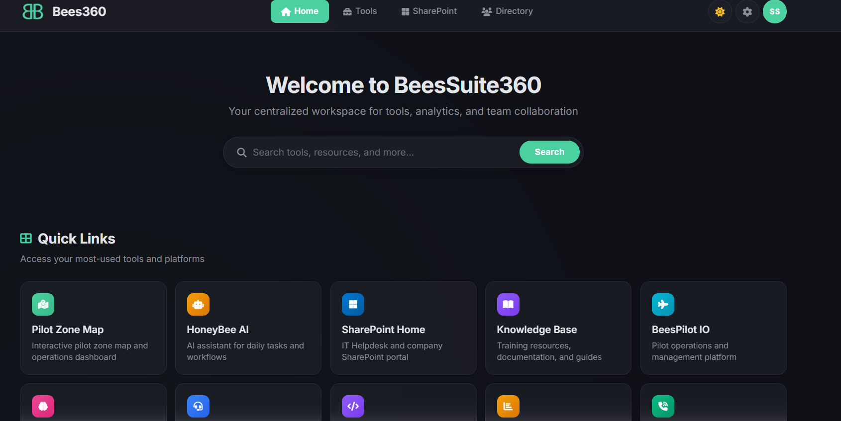This screenshot has height=421, width=841.
Task: Click the Directory tab people icon
Action: click(487, 11)
